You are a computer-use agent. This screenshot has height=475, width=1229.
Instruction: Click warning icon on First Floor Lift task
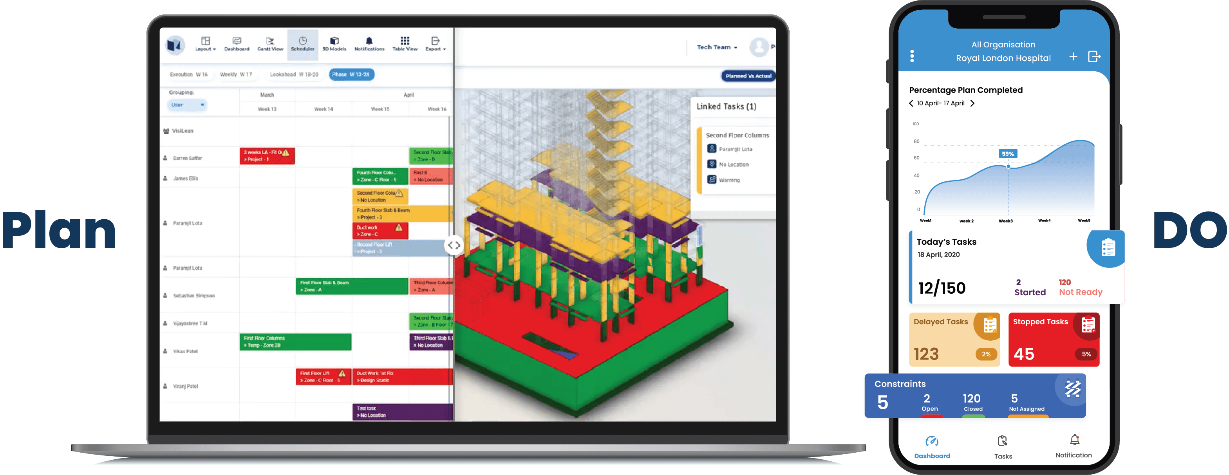(342, 374)
